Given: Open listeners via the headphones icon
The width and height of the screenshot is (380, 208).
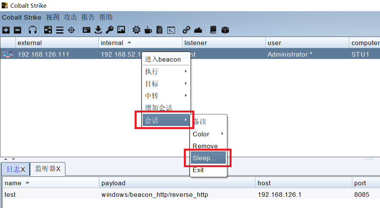Looking at the screenshot, I should click(x=33, y=30).
